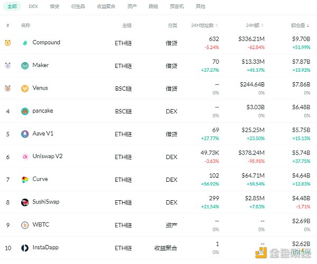The height and width of the screenshot is (264, 317).
Task: Click SushiSwap's $4.48B locked value
Action: [301, 199]
